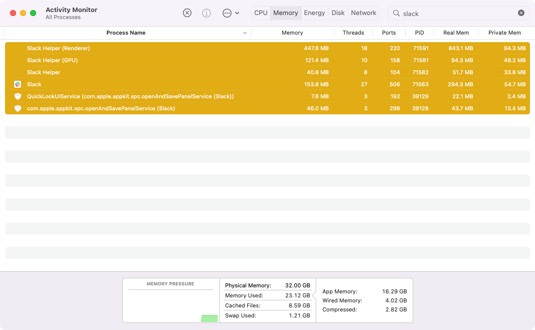Click the QuickLookUIService shield icon
This screenshot has width=535, height=330.
[18, 96]
